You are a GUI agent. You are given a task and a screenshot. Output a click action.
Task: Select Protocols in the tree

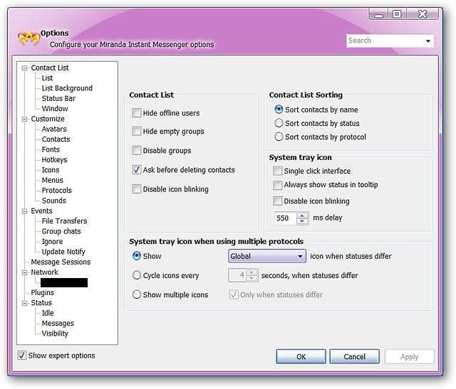pyautogui.click(x=57, y=191)
